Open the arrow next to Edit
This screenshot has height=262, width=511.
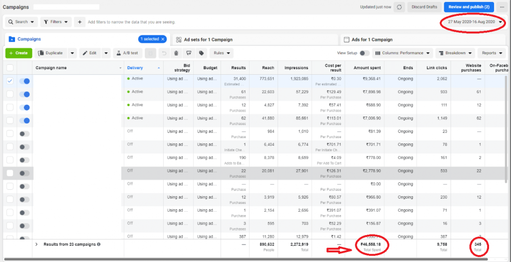tap(106, 53)
